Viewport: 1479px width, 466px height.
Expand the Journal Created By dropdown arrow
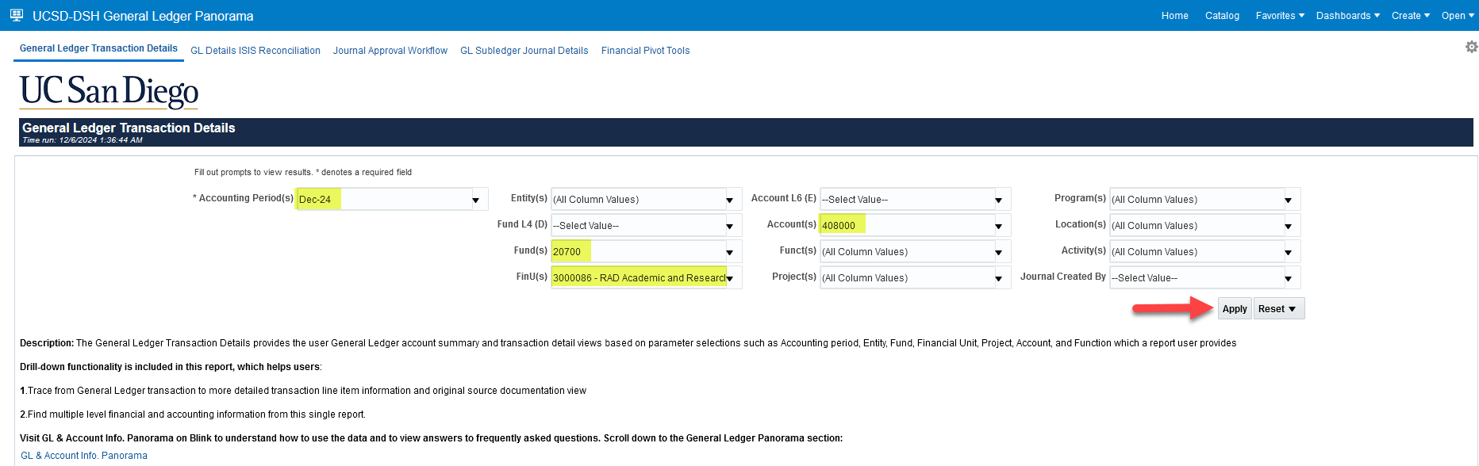point(1289,278)
